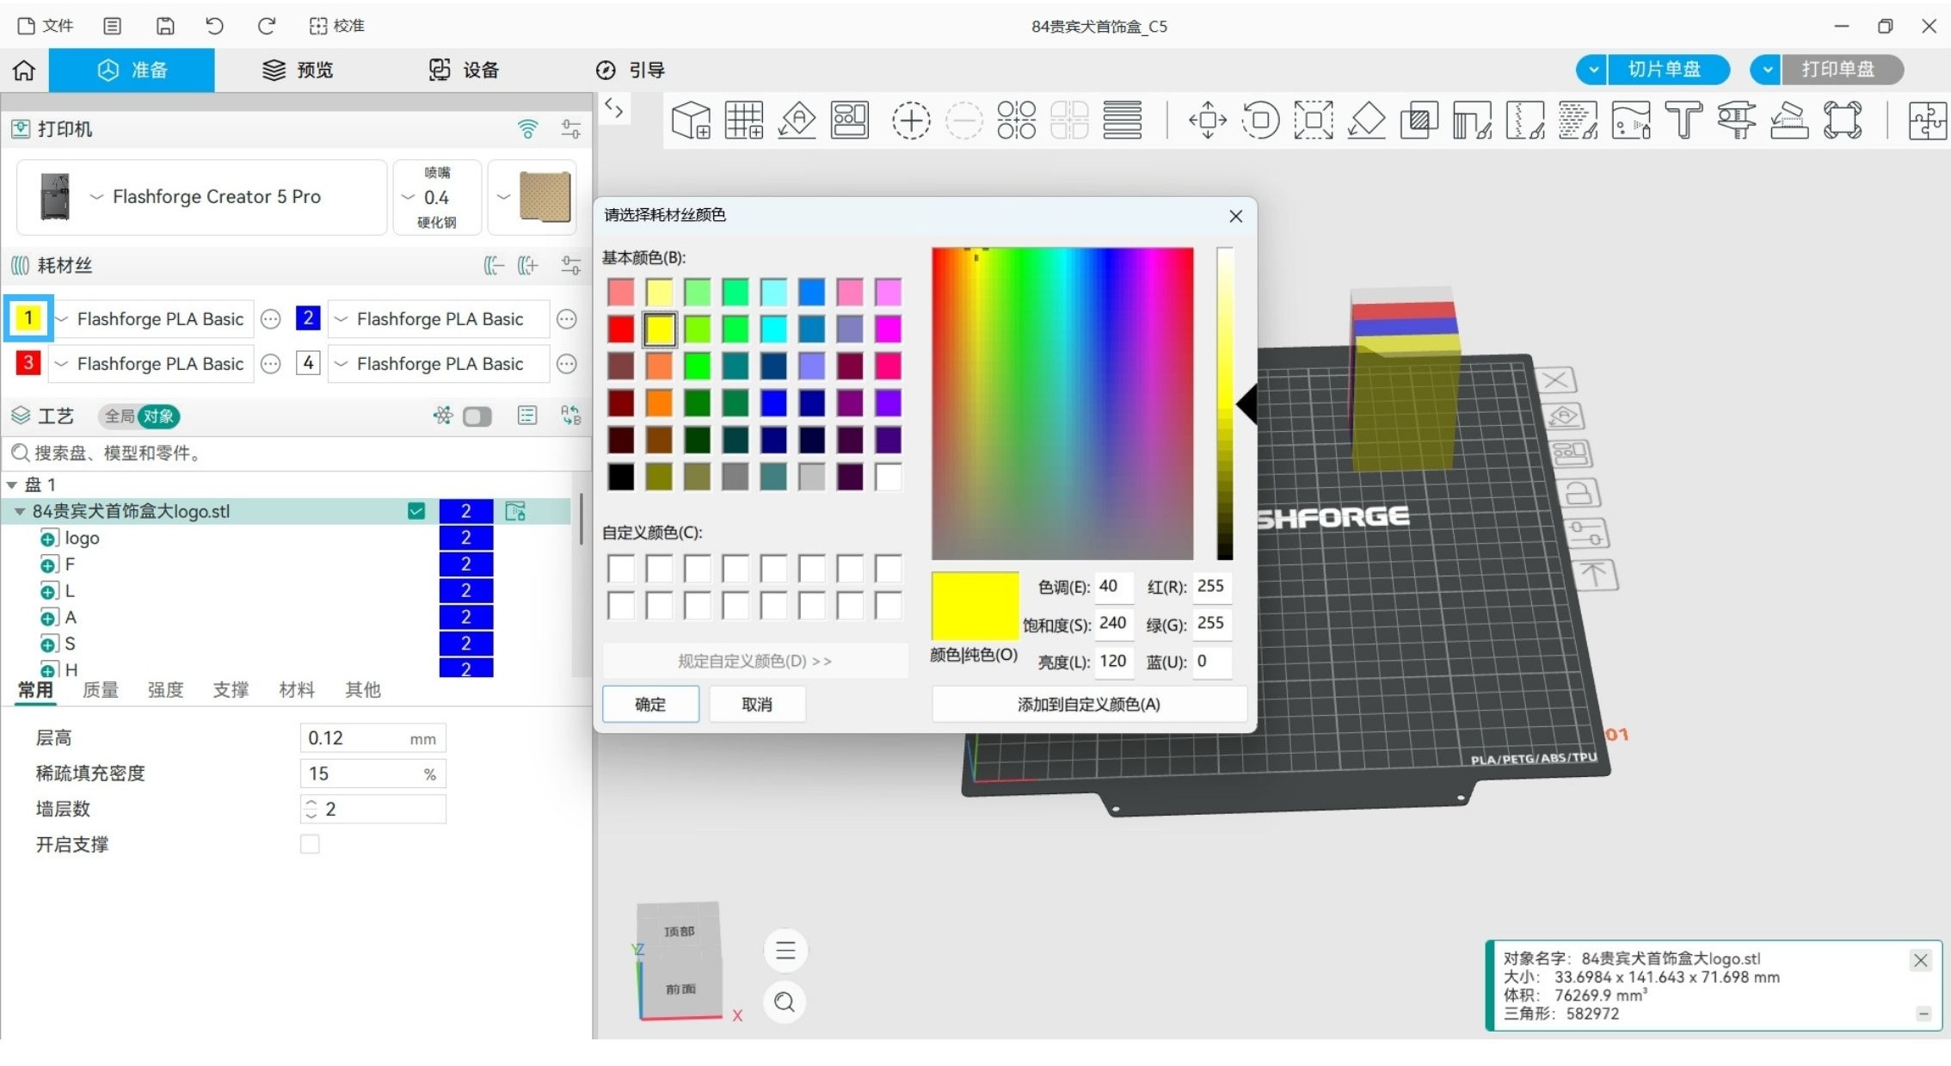Viewport: 1951px width, 1066px height.
Task: Switch to the 支撑 settings tab
Action: pos(231,690)
